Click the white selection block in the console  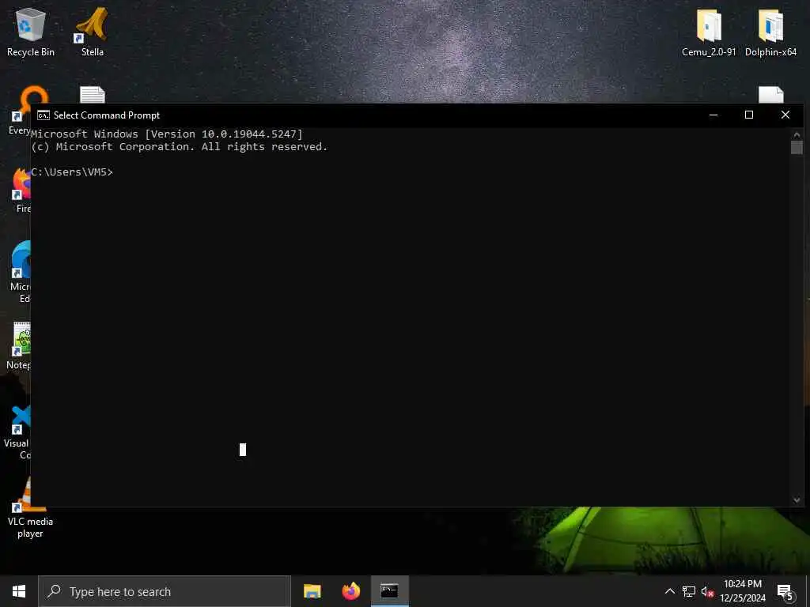(x=243, y=450)
